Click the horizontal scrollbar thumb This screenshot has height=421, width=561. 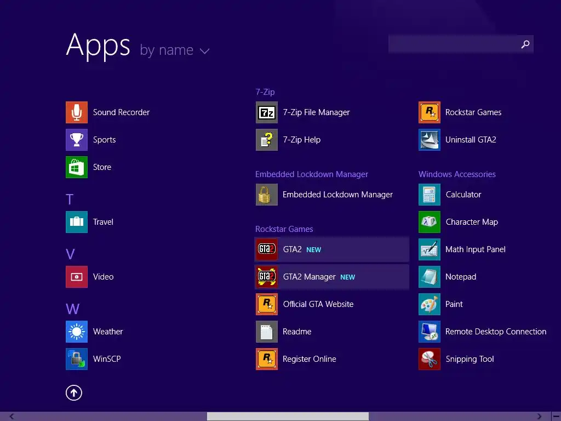pos(288,417)
